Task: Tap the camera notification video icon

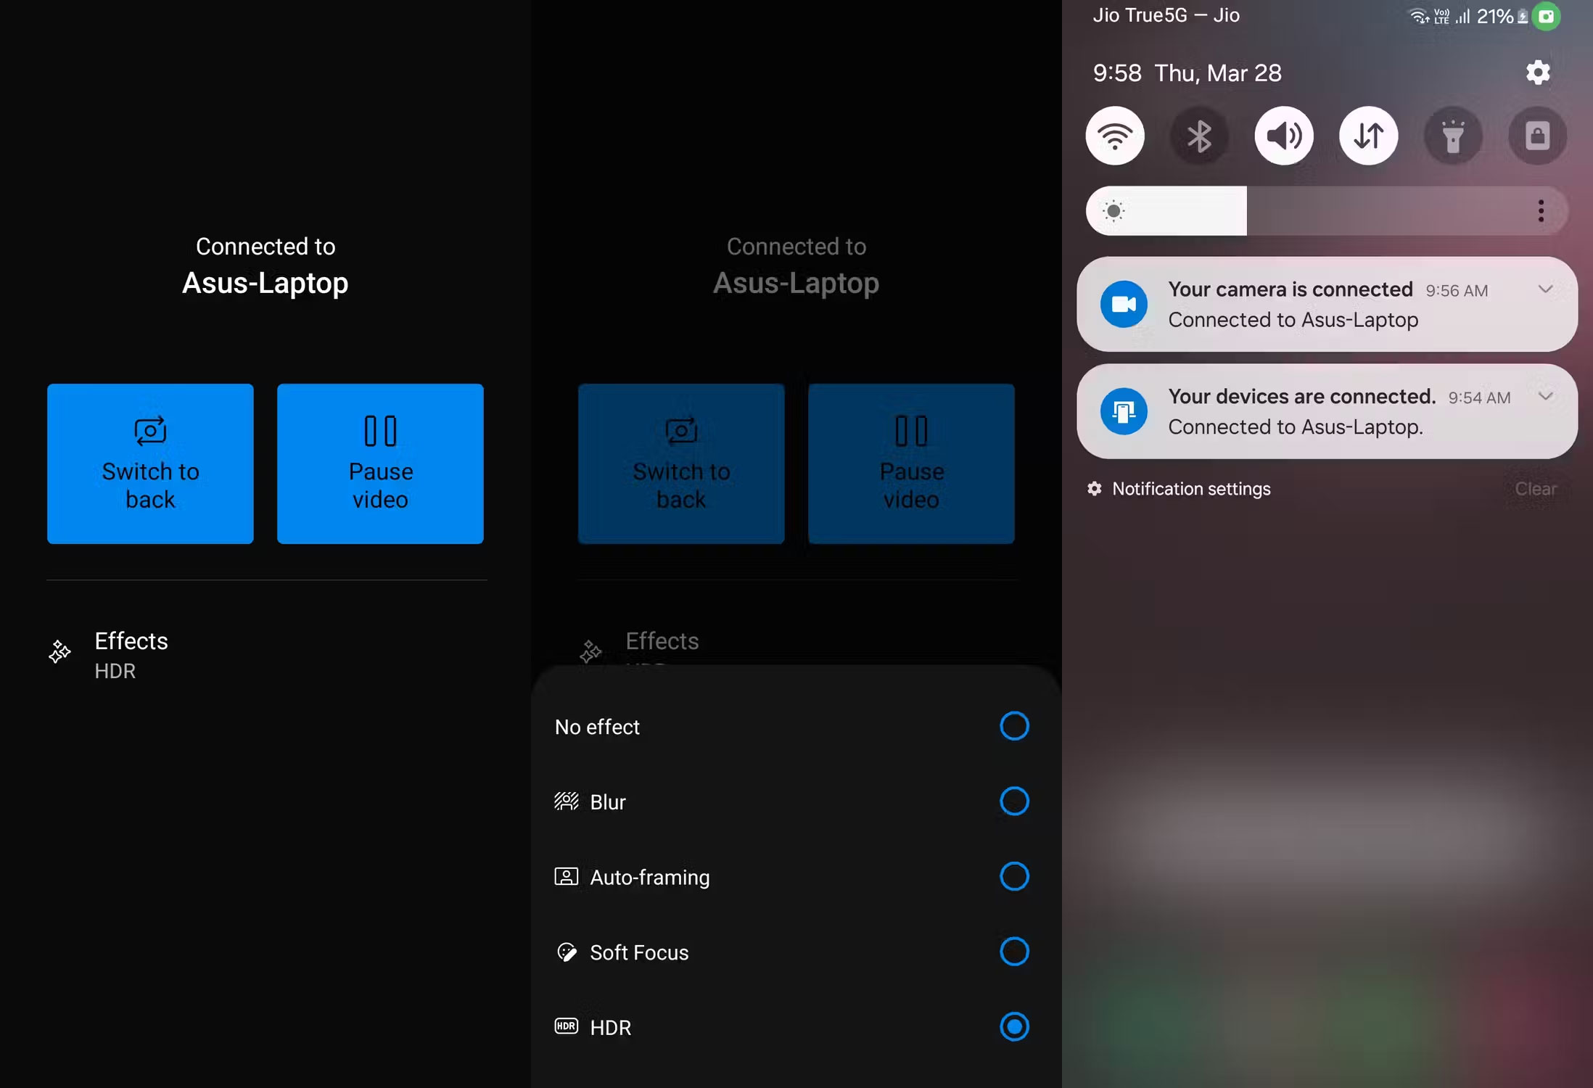Action: coord(1124,304)
